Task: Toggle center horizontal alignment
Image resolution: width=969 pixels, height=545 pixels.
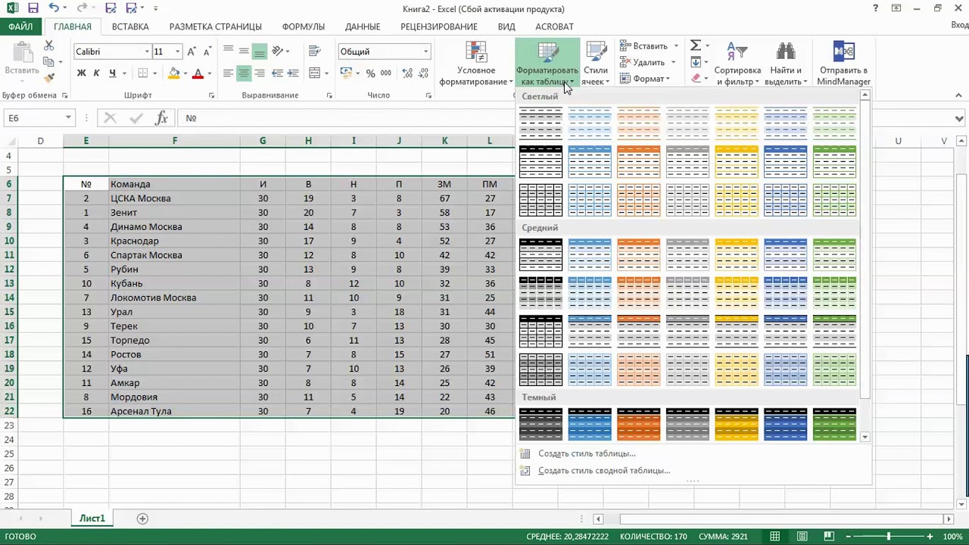Action: pos(244,73)
